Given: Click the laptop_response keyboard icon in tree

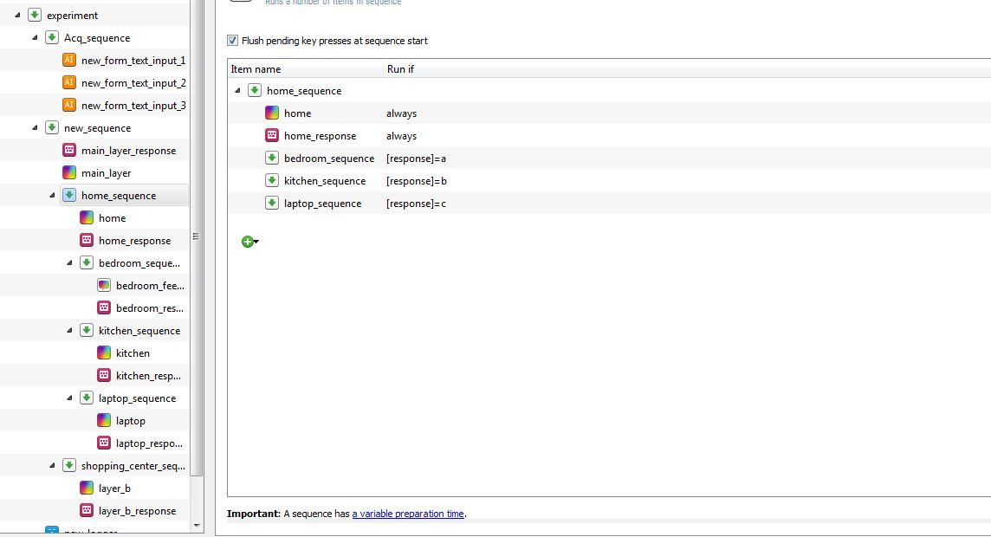Looking at the screenshot, I should [x=104, y=443].
